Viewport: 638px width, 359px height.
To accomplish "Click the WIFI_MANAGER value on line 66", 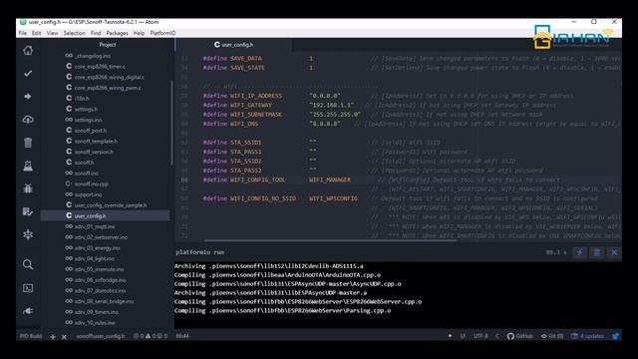I will [330, 179].
